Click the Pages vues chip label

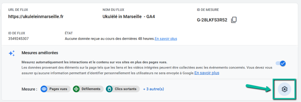(x=58, y=89)
